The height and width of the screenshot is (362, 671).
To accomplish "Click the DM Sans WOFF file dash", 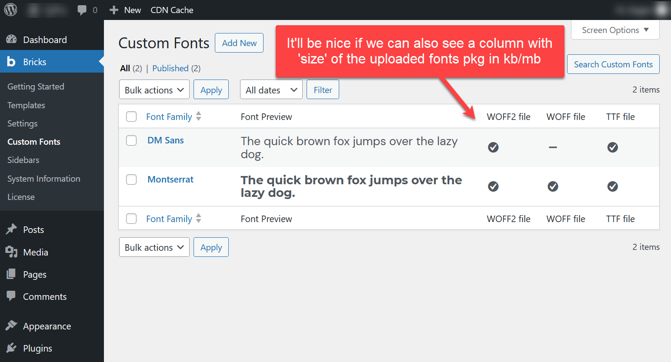I will click(553, 147).
